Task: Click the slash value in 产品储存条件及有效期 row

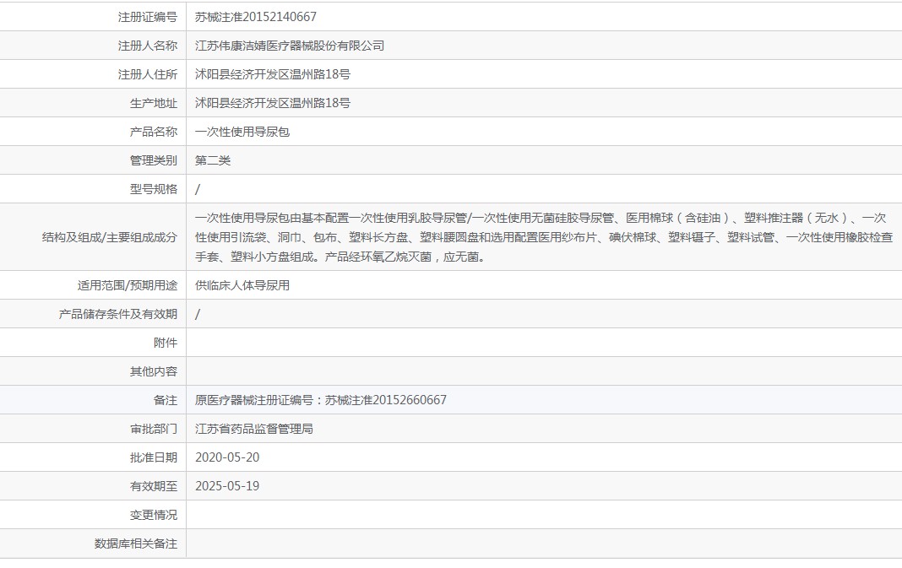Action: pyautogui.click(x=198, y=314)
